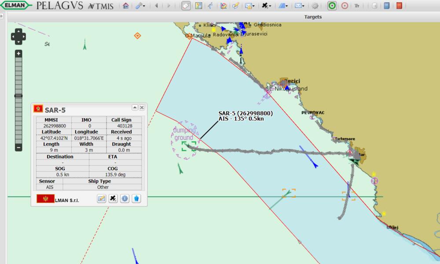Toggle the red circle target button
Viewport: 440px width, 264px height.
[x=345, y=6]
